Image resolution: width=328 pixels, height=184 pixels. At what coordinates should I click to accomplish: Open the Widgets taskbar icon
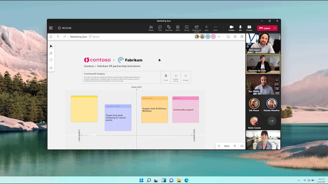click(x=164, y=180)
